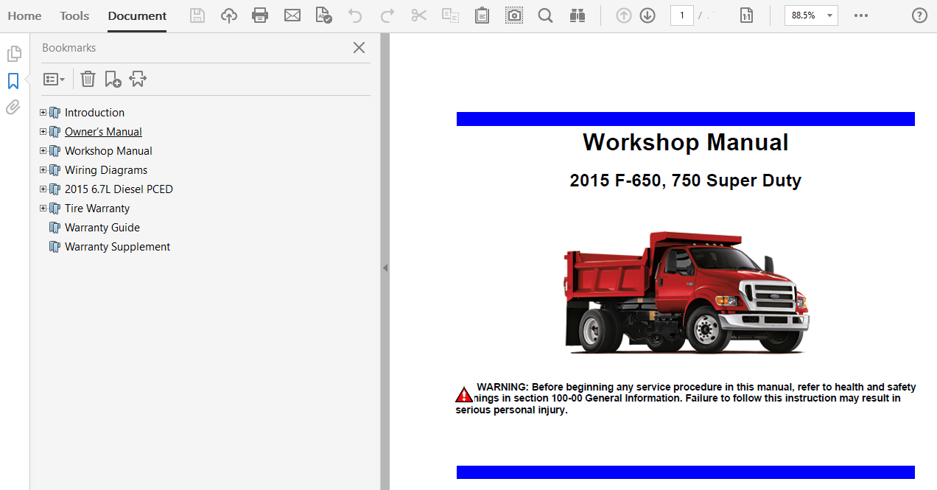The image size is (937, 490).
Task: Jump to the Owner's Manual bookmark
Action: [103, 132]
